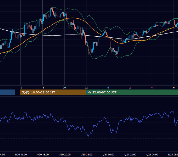Click the 0 hour axis label

[108, 88]
